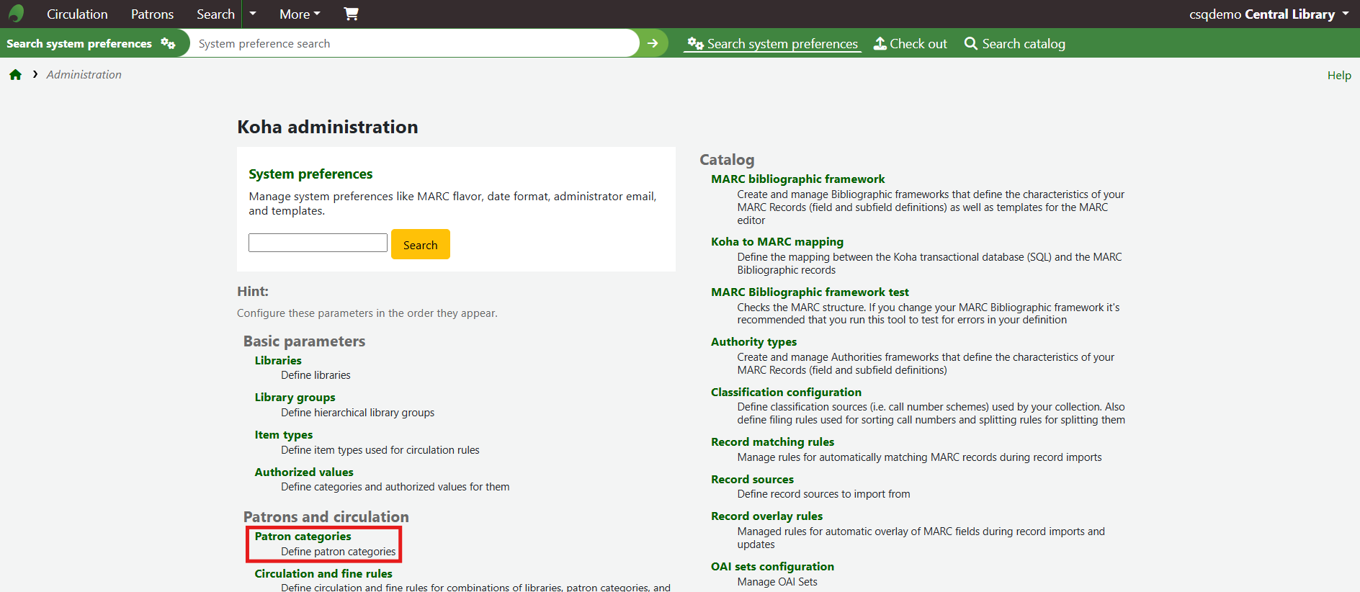
Task: Open the Circulation menu
Action: tap(77, 14)
